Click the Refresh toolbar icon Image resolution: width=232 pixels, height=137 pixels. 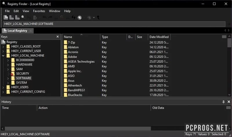[x=74, y=18]
